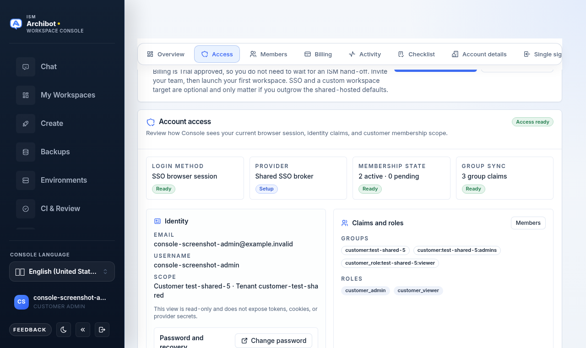Open My Workspaces grid icon
The image size is (586, 348).
point(26,95)
